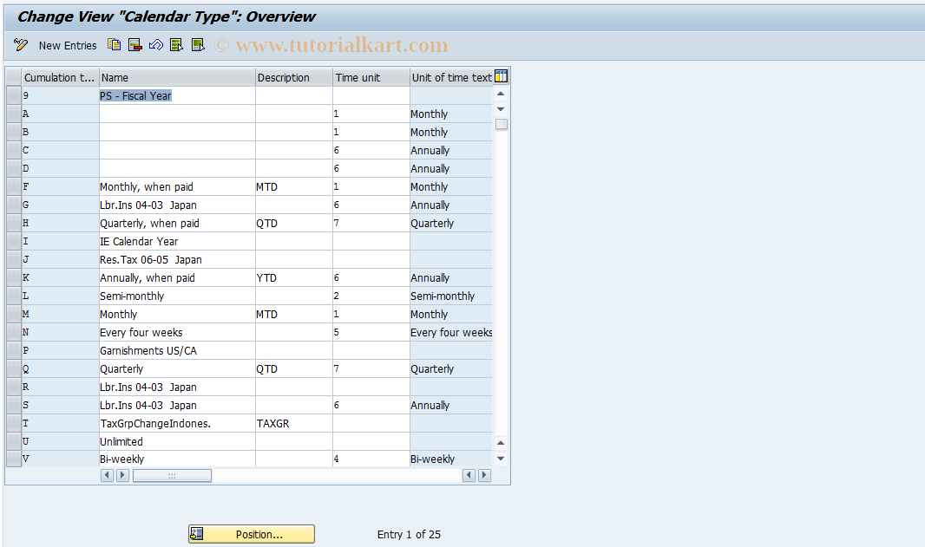Click right arrow of right horizontal scrollbar
925x547 pixels.
point(484,475)
